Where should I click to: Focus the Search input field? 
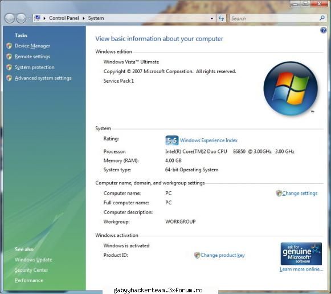point(275,18)
